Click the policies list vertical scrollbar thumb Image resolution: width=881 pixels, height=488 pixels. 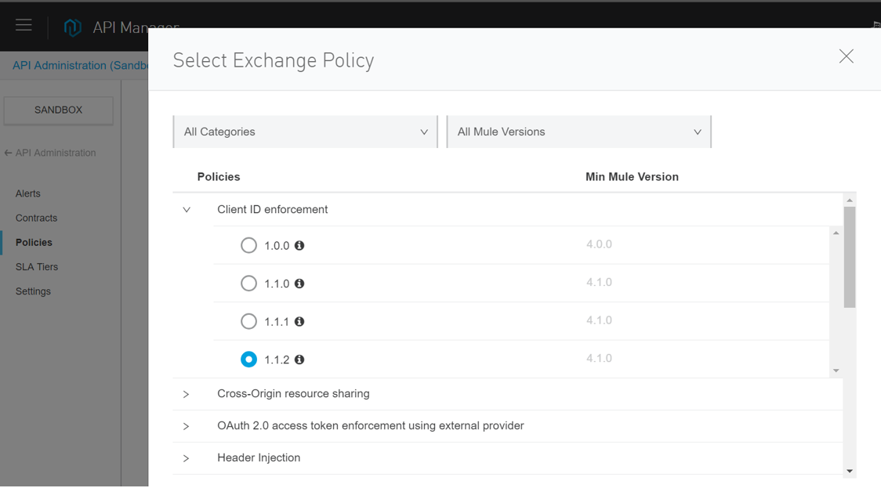coord(850,257)
